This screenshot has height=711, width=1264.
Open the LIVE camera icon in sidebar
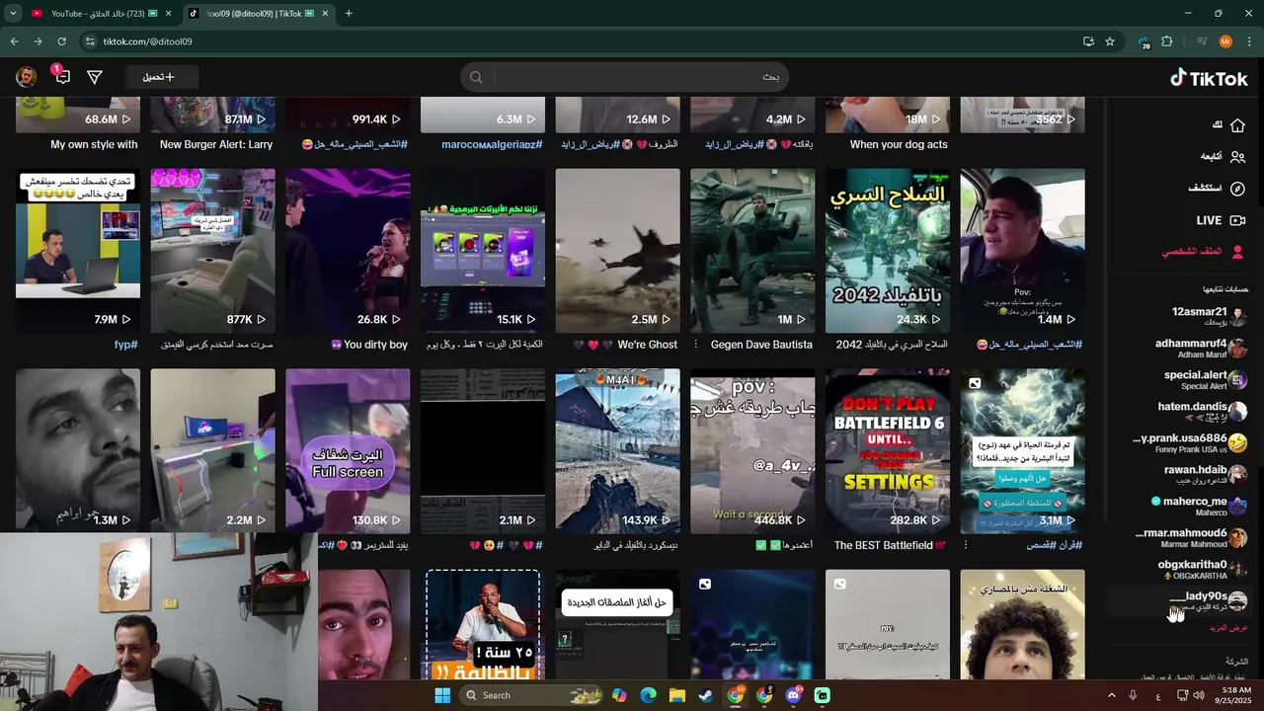point(1237,220)
